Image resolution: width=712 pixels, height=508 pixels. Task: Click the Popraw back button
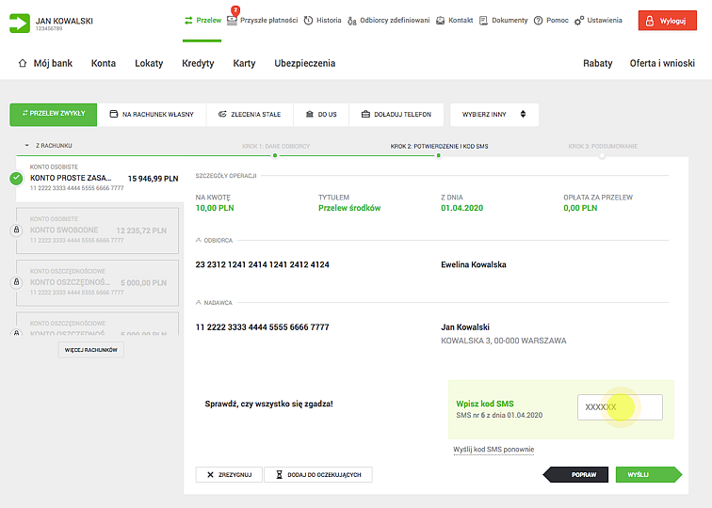575,474
